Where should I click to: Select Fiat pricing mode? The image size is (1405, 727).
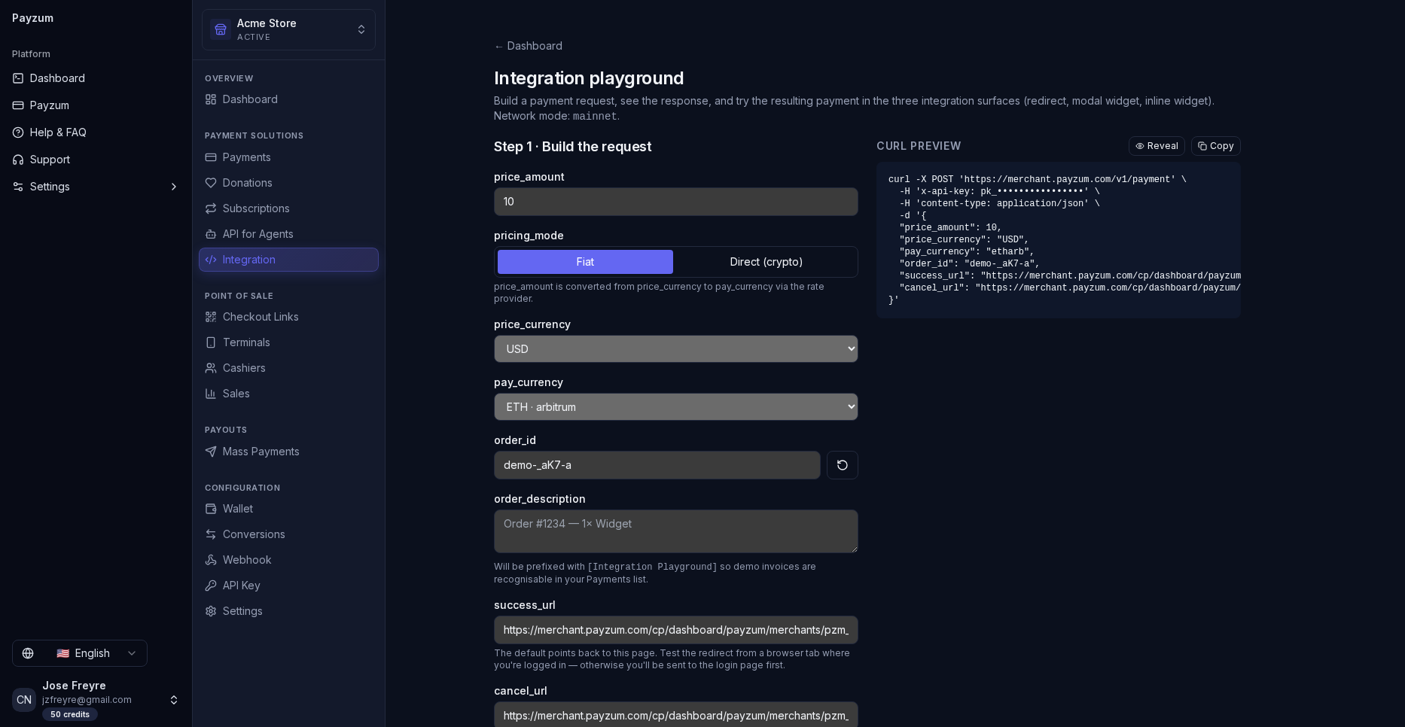[585, 262]
